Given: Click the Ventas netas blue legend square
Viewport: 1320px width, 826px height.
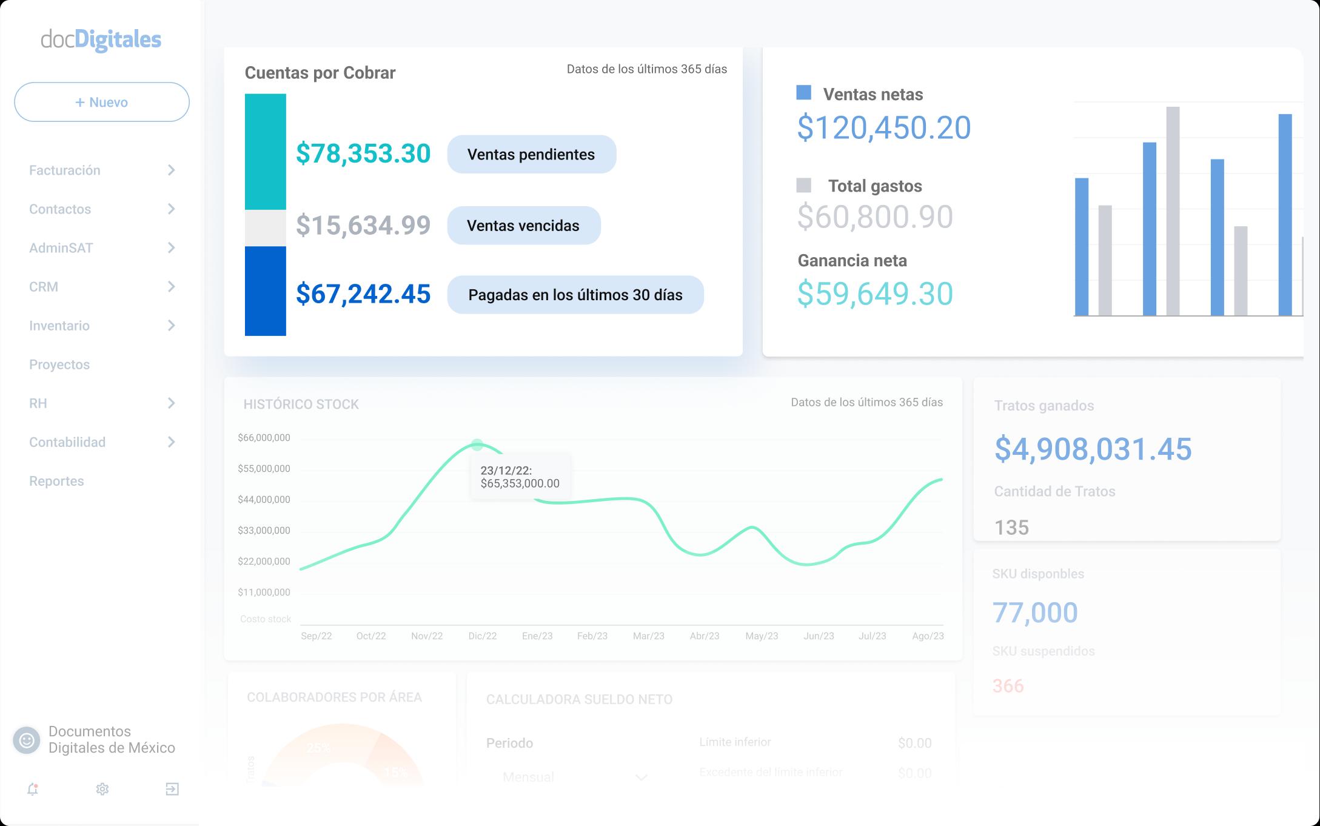Looking at the screenshot, I should point(803,93).
